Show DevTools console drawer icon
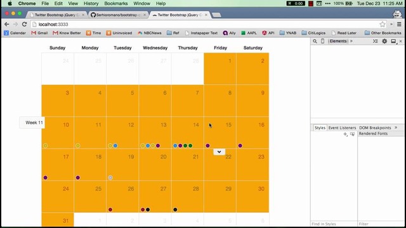406x228 pixels. [x=375, y=41]
